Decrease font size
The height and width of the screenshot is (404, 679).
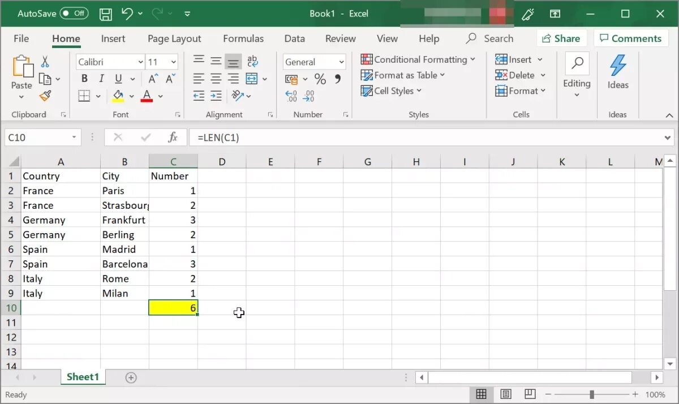(x=170, y=79)
